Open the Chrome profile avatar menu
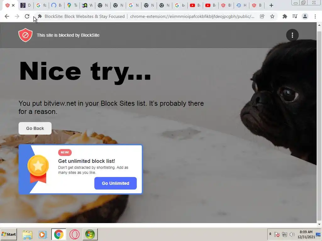Image resolution: width=322 pixels, height=241 pixels. tap(305, 16)
